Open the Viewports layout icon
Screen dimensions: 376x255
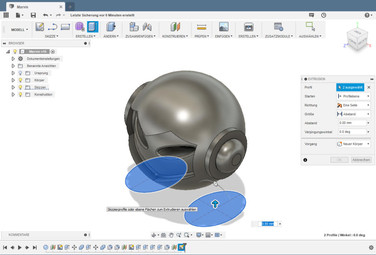click(x=217, y=235)
